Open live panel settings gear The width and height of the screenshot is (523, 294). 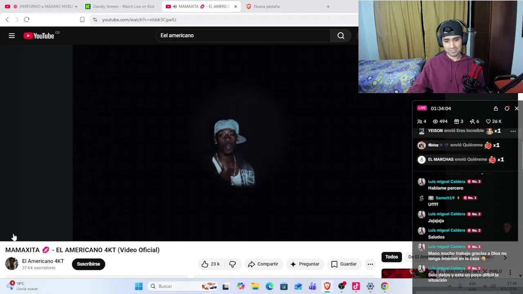pos(507,109)
